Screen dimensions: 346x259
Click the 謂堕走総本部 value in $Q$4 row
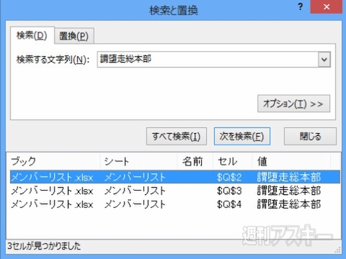click(x=289, y=204)
